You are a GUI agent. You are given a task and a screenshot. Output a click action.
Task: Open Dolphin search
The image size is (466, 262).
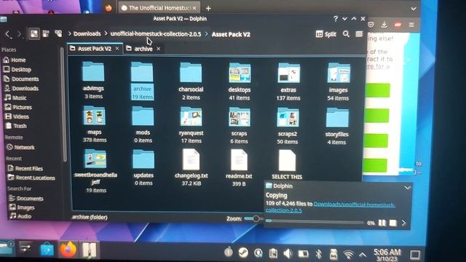coord(346,34)
